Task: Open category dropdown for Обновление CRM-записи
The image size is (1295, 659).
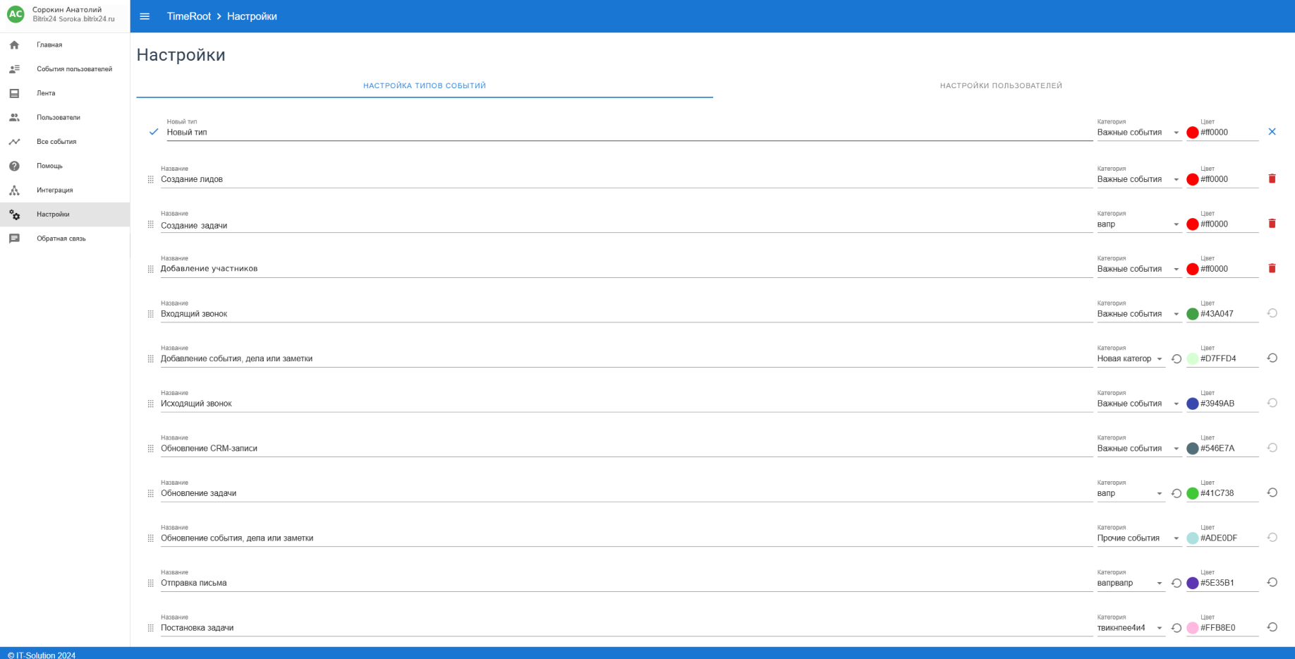Action: coord(1138,449)
